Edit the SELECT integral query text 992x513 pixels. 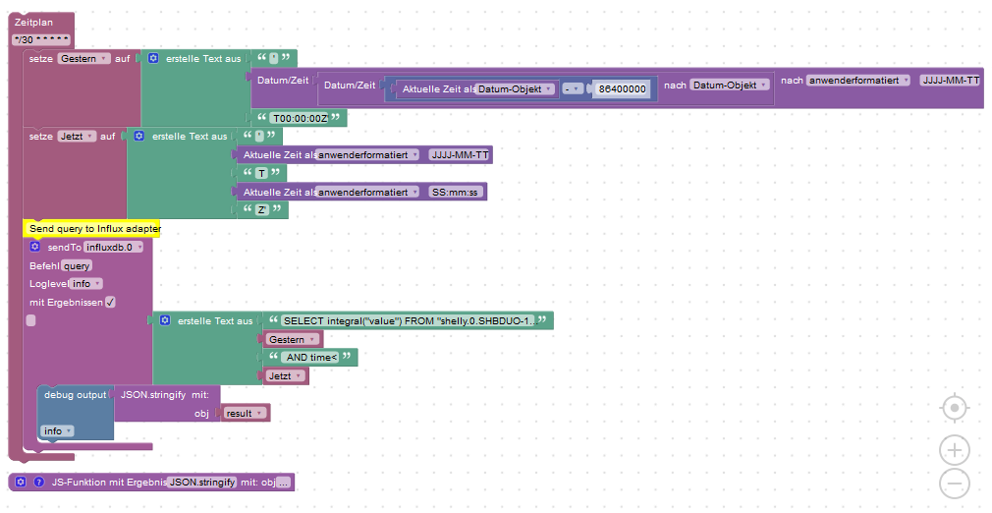tap(408, 321)
